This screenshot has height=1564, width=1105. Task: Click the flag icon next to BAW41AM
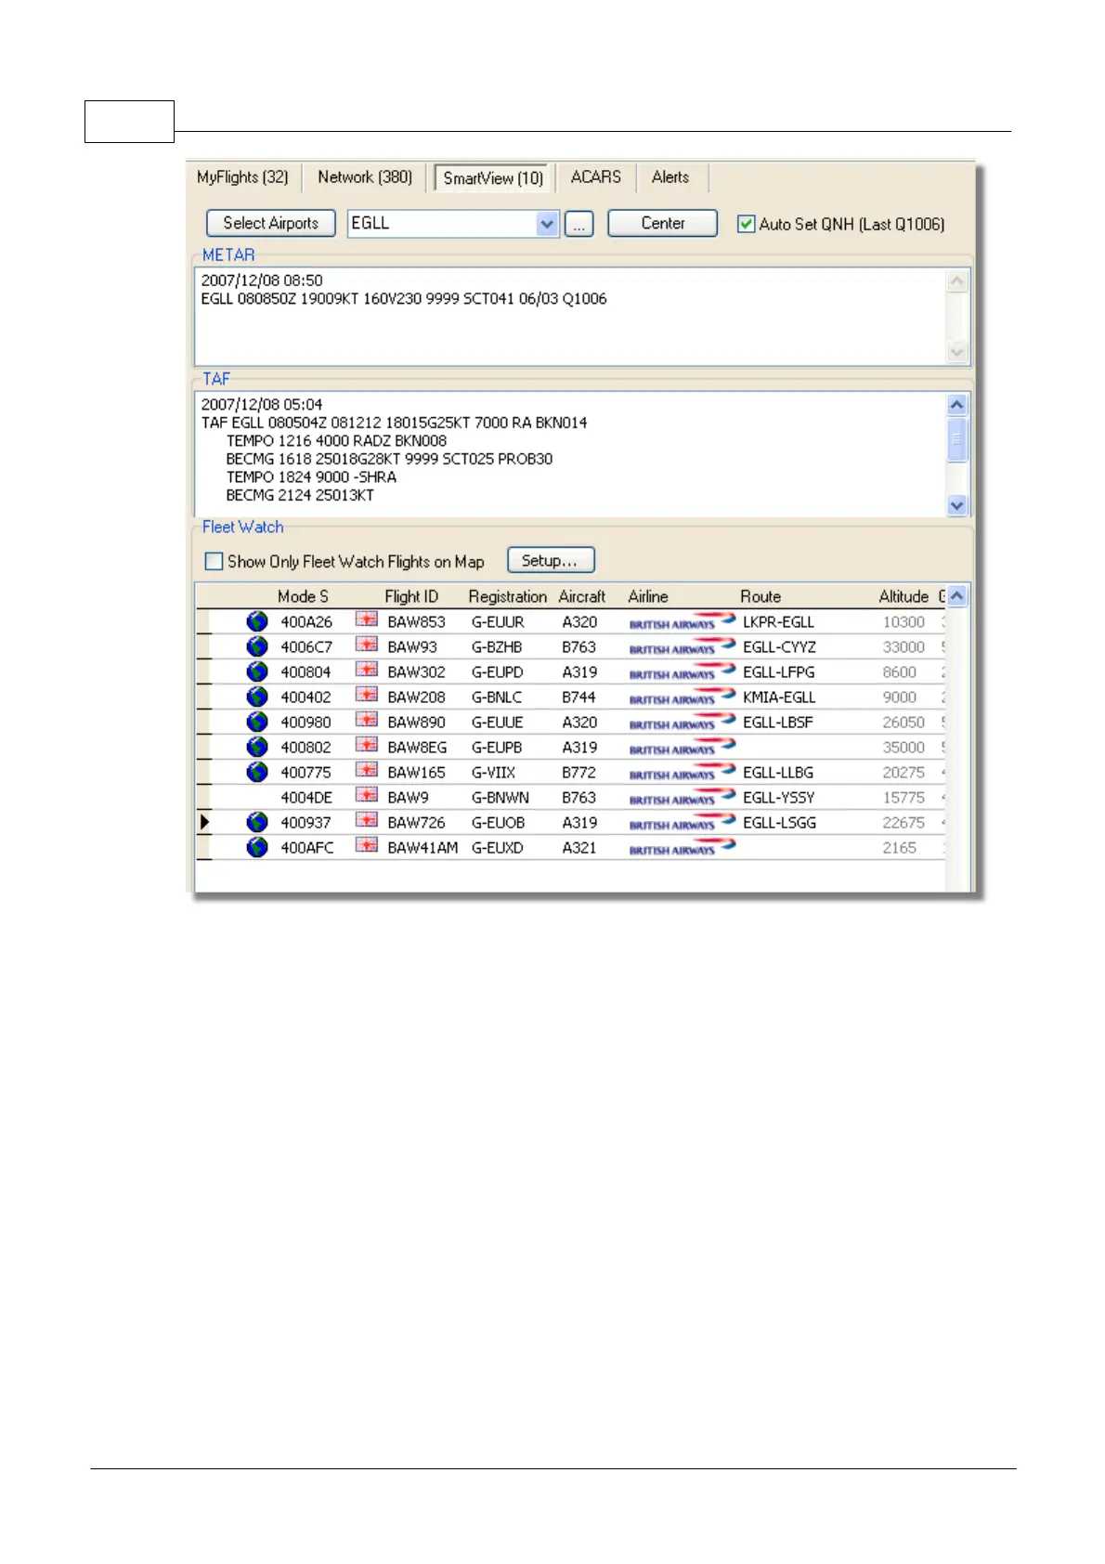point(367,845)
